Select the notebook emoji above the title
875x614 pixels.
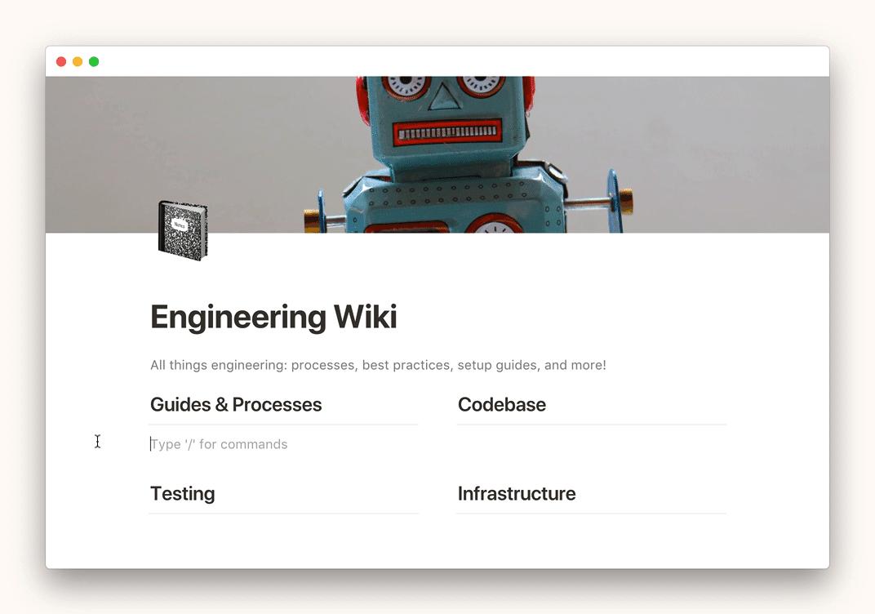click(183, 231)
